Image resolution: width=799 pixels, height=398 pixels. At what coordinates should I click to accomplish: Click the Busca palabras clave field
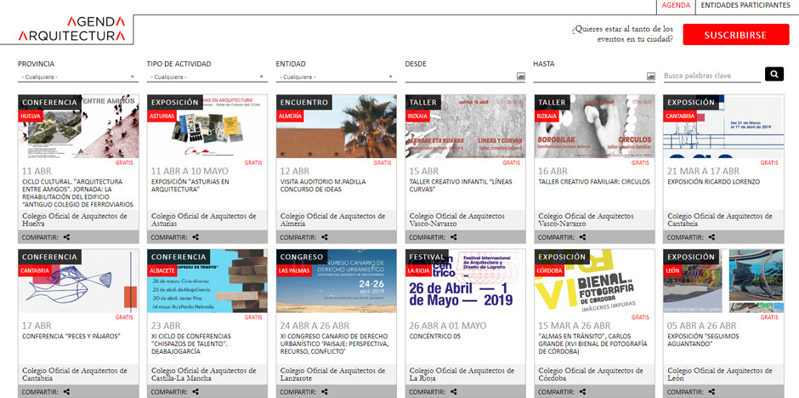click(711, 76)
